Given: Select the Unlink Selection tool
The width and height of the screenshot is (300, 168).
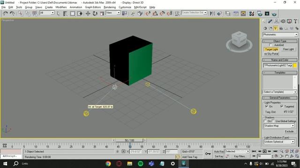Looking at the screenshot, I should pos(28,14).
